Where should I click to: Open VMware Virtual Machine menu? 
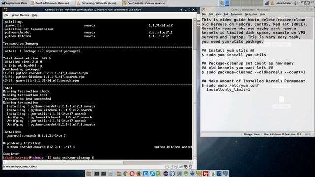click(20, 15)
